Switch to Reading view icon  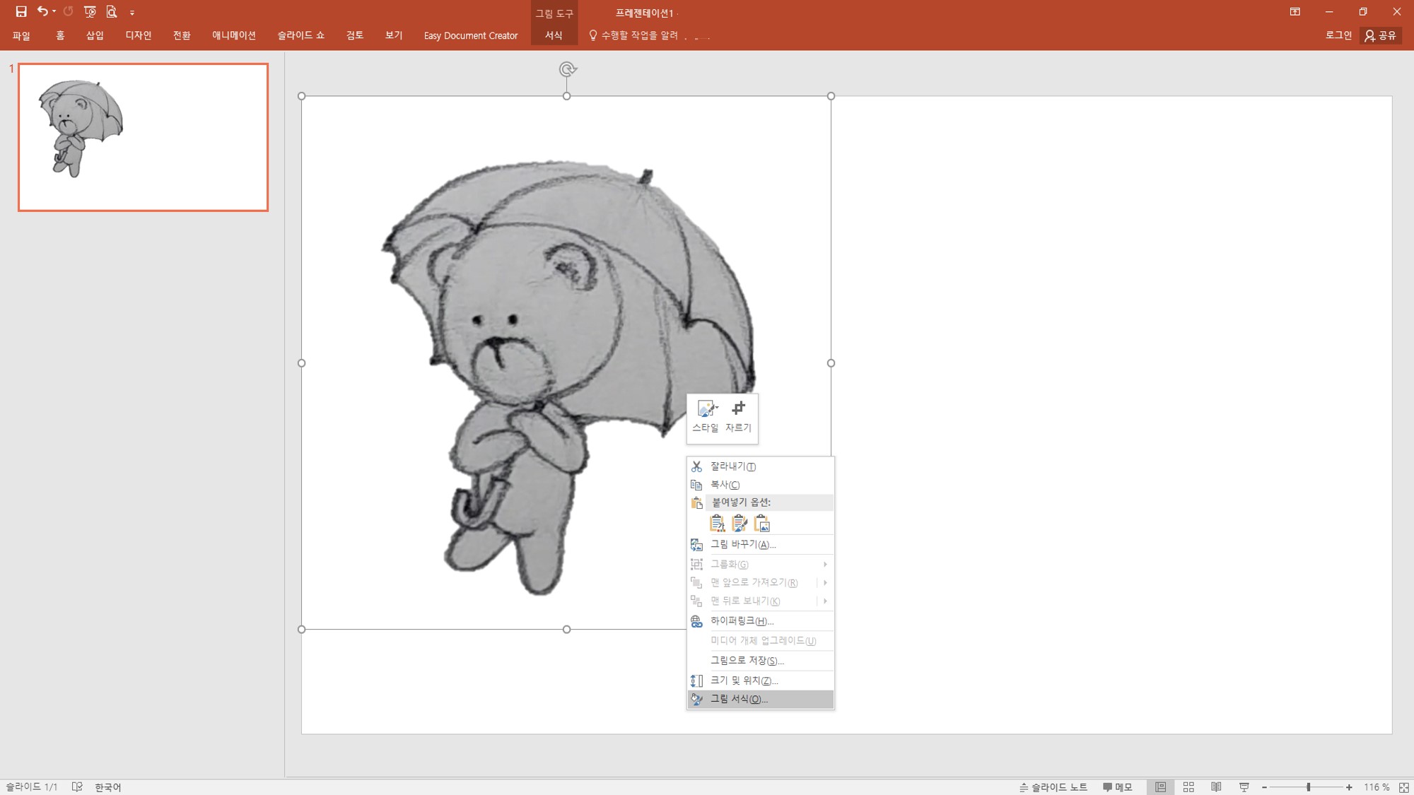click(x=1216, y=787)
